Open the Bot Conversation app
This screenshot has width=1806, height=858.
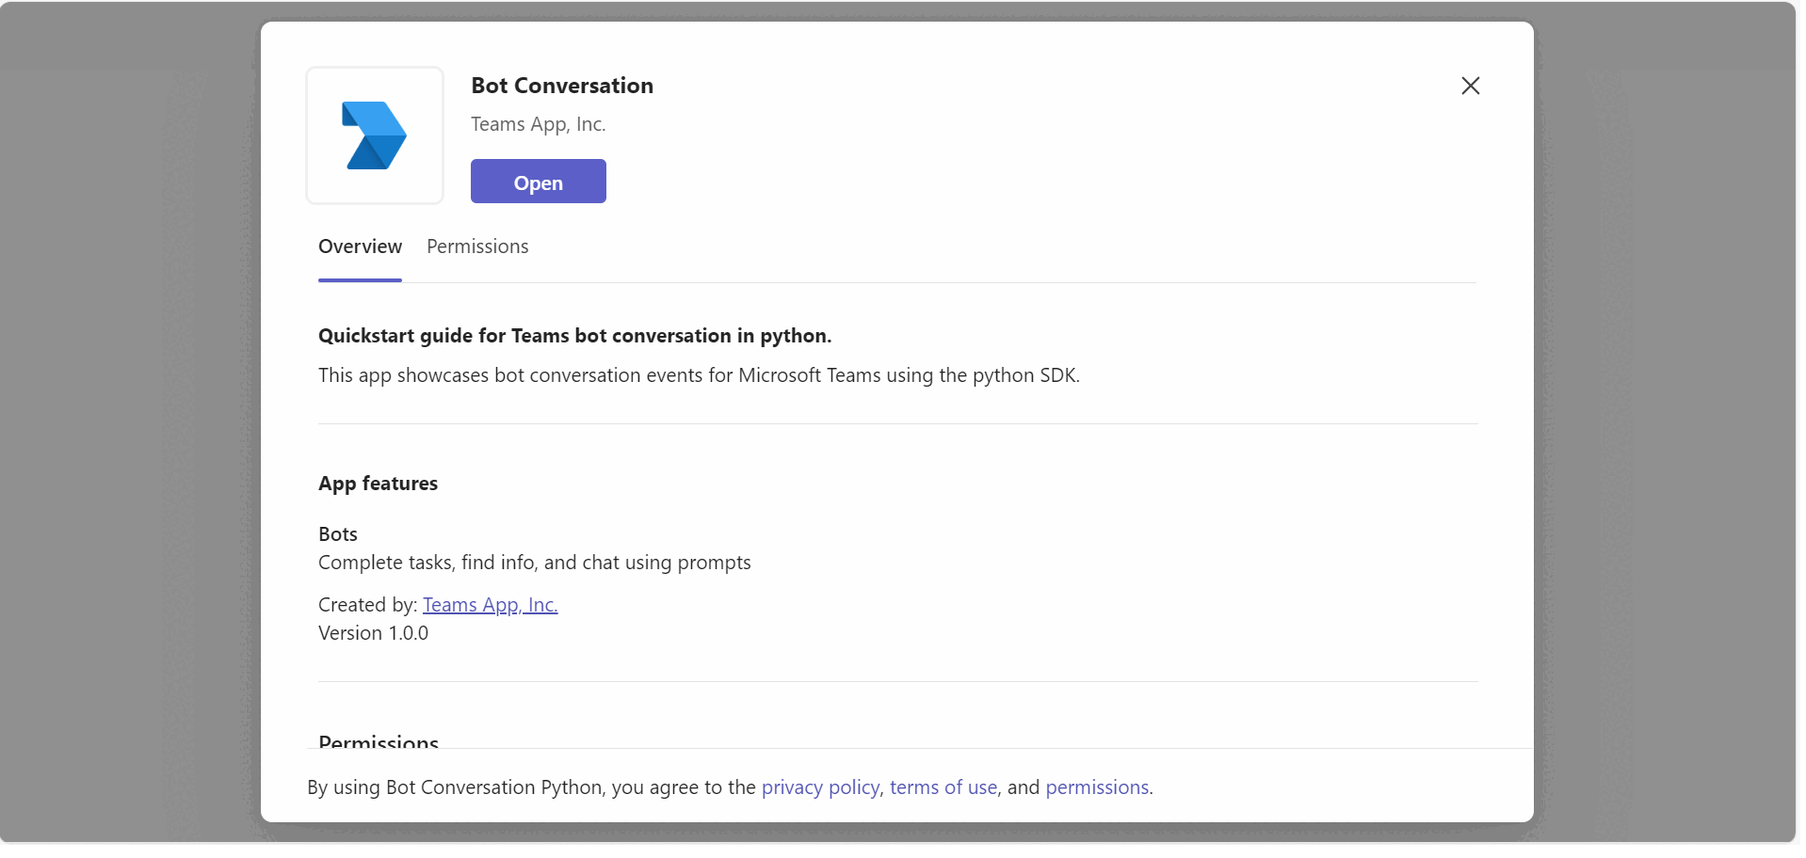pyautogui.click(x=539, y=182)
